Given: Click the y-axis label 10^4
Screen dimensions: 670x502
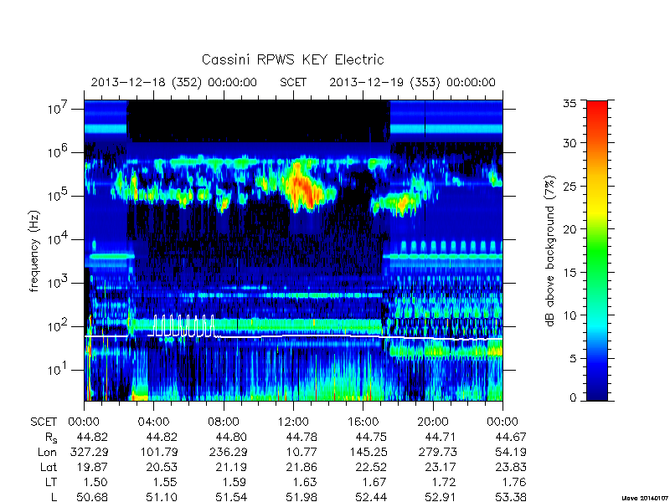Looking at the screenshot, I should (x=56, y=238).
